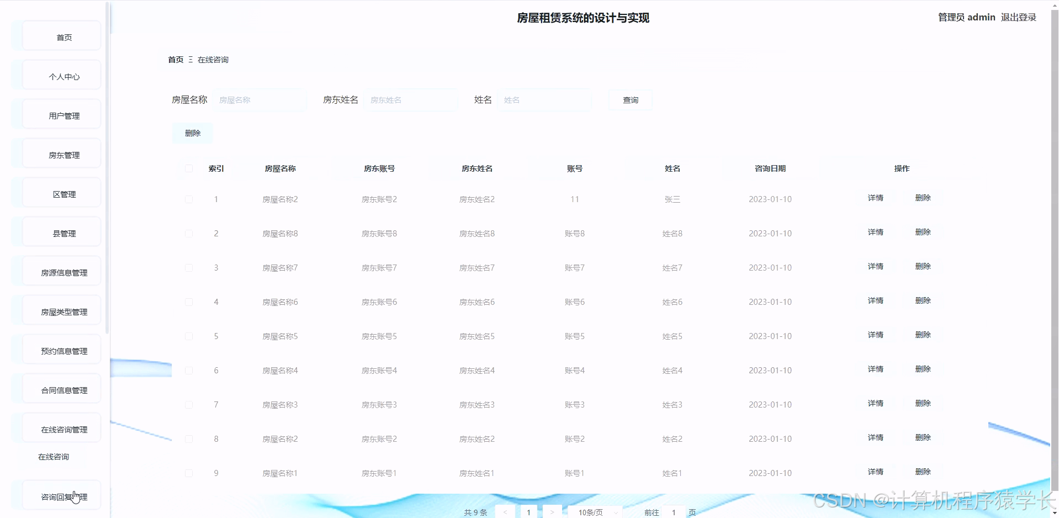Click the previous page arrow
1059x518 pixels.
(505, 512)
